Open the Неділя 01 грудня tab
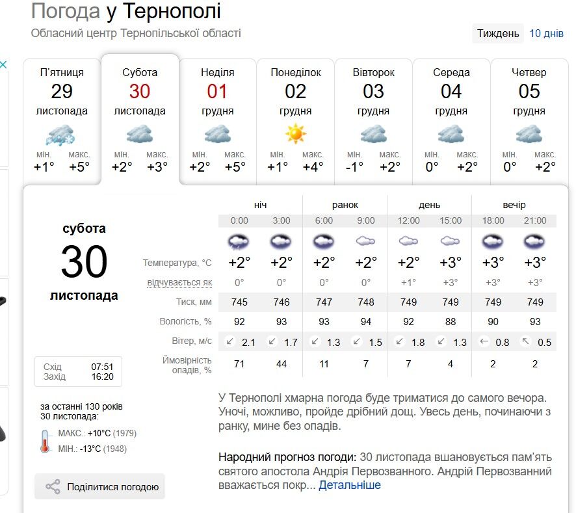576x513 pixels. (218, 120)
